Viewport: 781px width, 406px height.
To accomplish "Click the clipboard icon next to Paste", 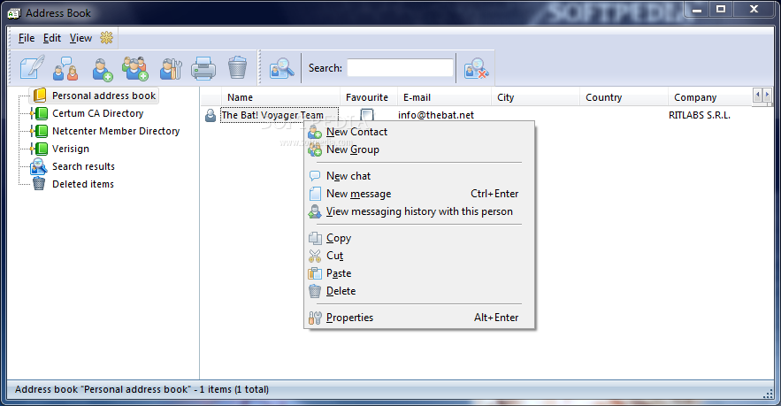I will (x=315, y=273).
